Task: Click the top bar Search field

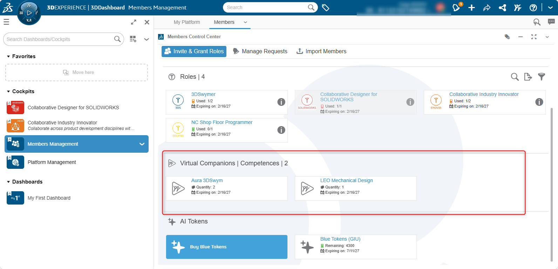Action: pos(270,7)
